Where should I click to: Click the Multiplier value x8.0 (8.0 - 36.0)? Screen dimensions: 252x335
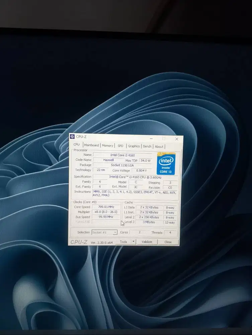point(106,212)
